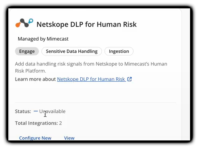200x150 pixels.
Task: Click the Netskope logo icon
Action: point(24,23)
